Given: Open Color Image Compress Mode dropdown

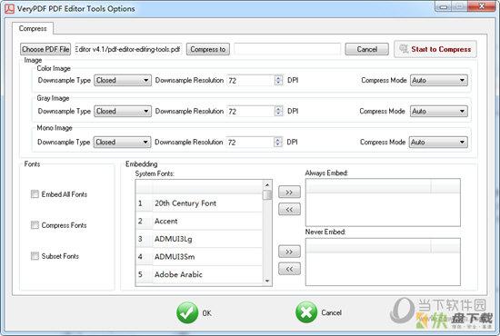Looking at the screenshot, I should tap(439, 80).
